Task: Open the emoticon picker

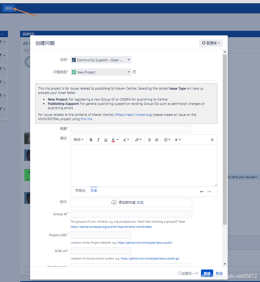Action: [167, 140]
